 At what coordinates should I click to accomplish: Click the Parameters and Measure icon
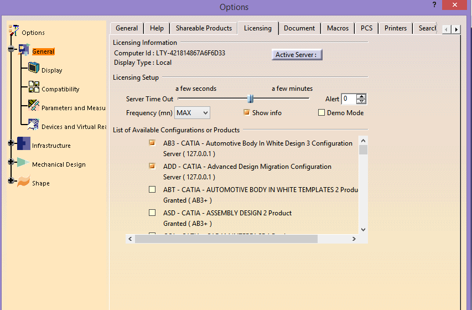click(x=34, y=105)
